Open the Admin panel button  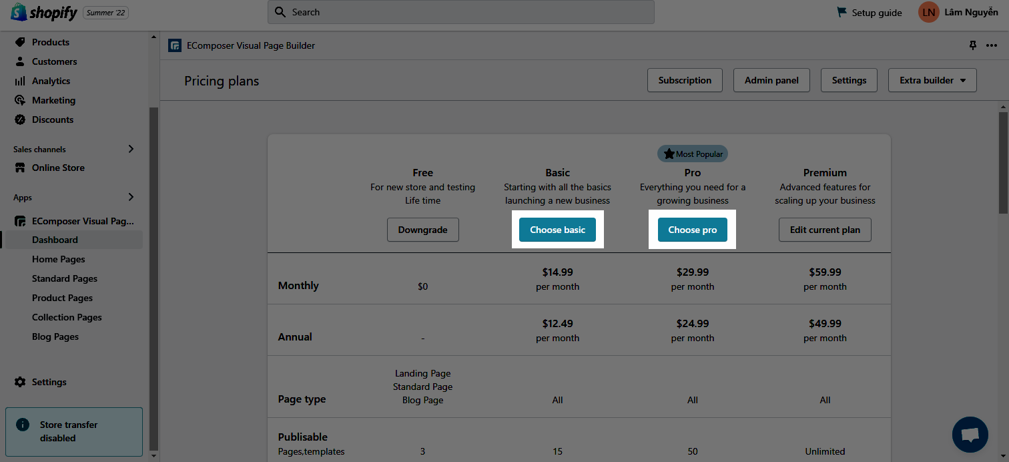(771, 80)
